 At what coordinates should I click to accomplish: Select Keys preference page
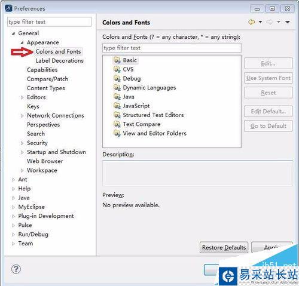pos(33,106)
